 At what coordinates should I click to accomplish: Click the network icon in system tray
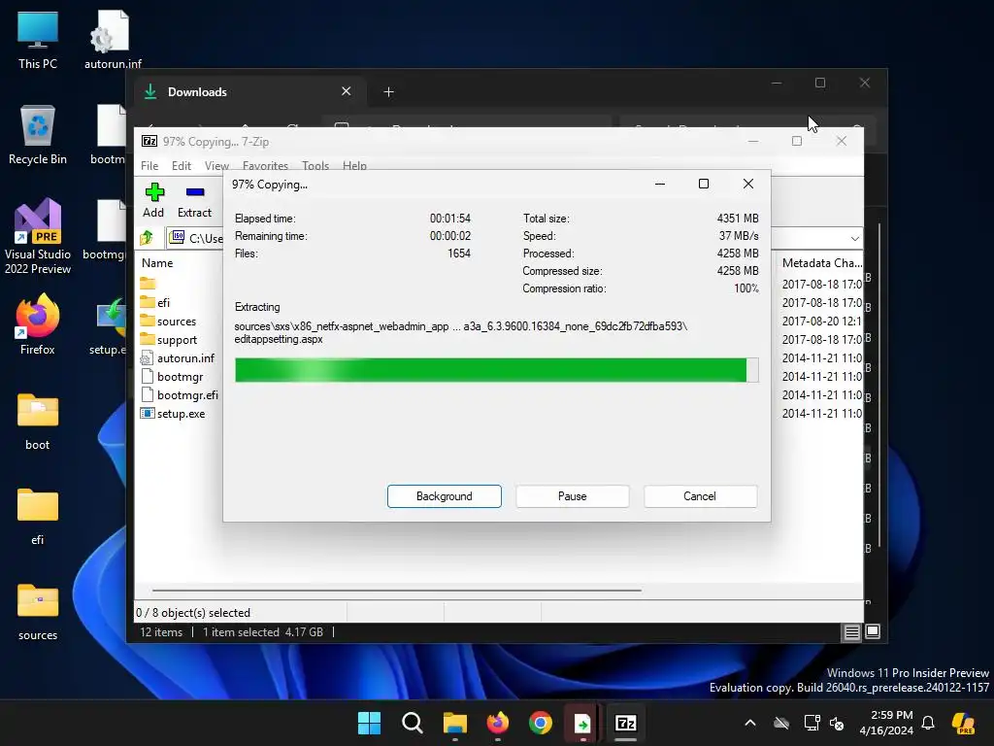(812, 723)
